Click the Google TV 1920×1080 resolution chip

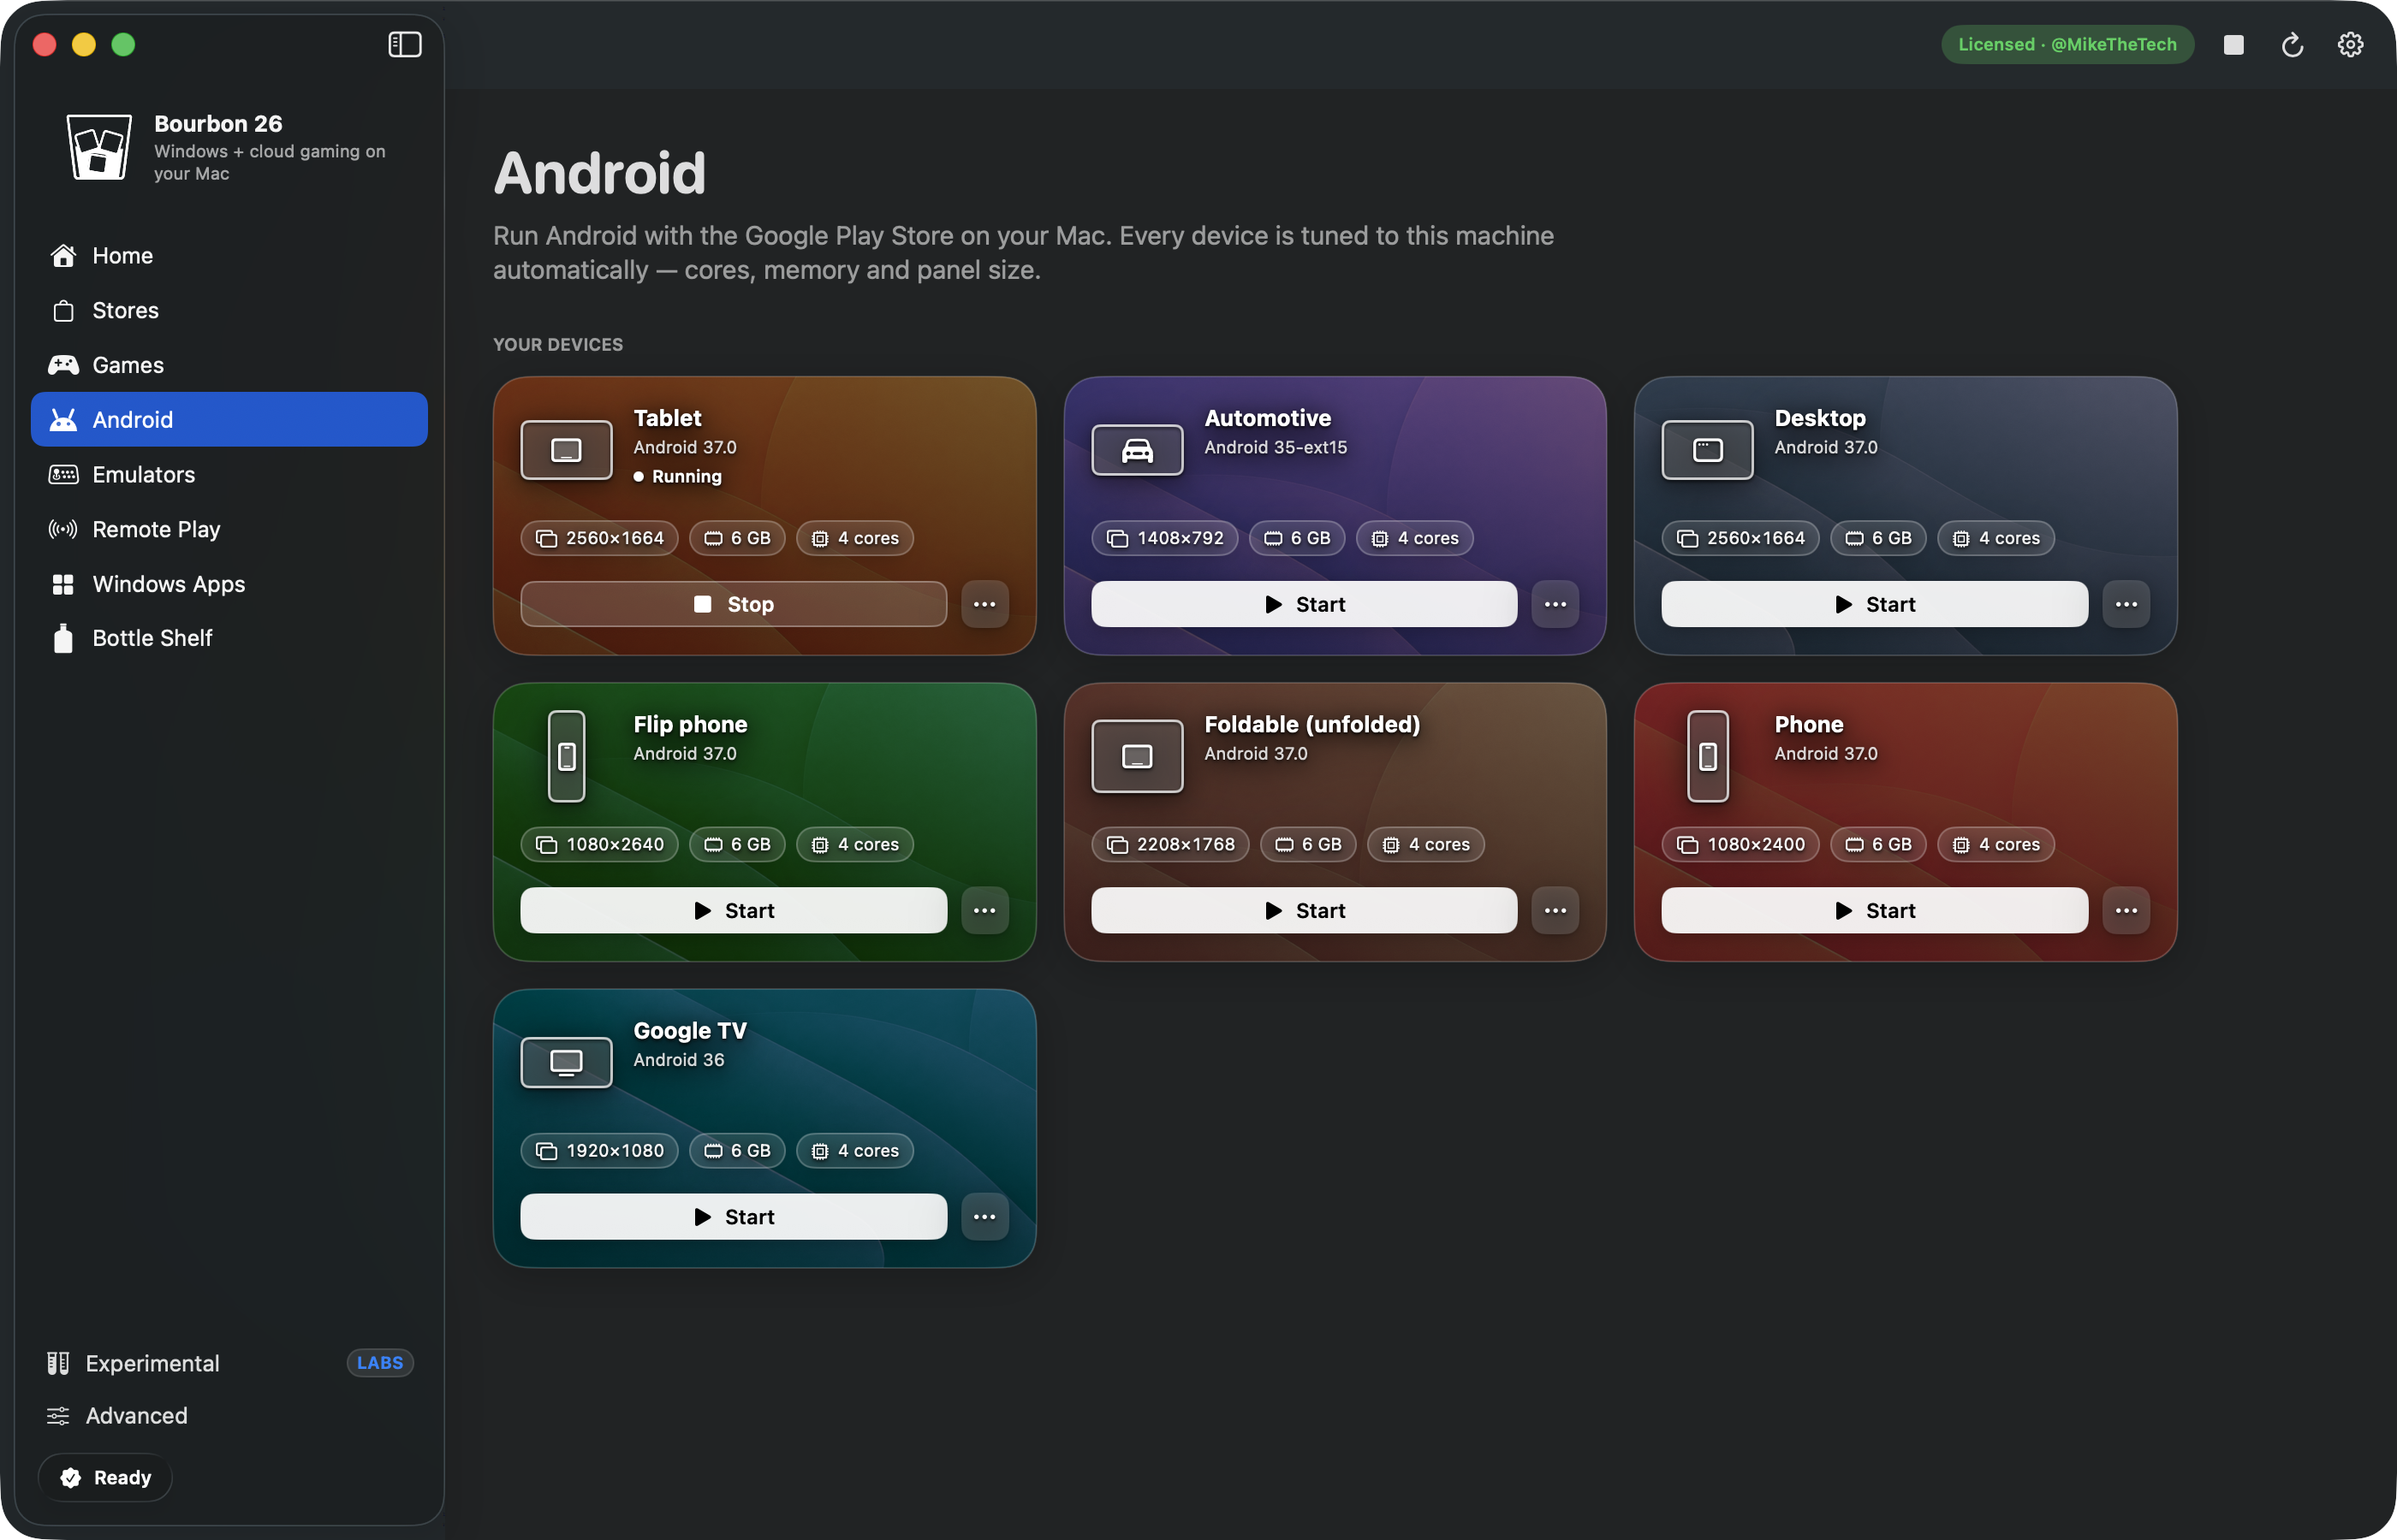tap(599, 1150)
